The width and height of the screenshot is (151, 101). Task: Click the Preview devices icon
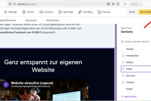point(99,12)
